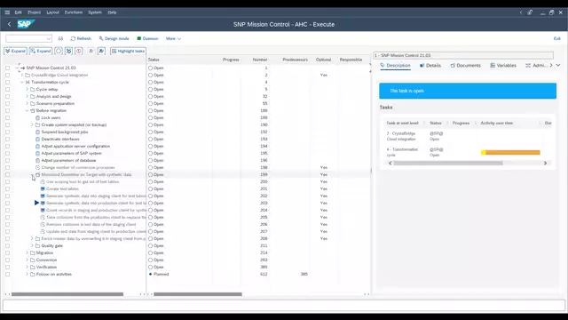The width and height of the screenshot is (568, 320).
Task: Tick the checkbox for Create test tables row
Action: [8, 189]
